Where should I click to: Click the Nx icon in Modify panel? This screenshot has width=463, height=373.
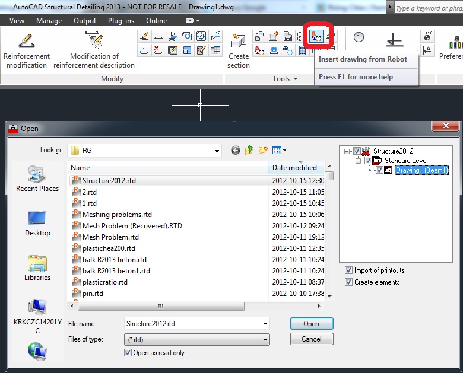173,36
